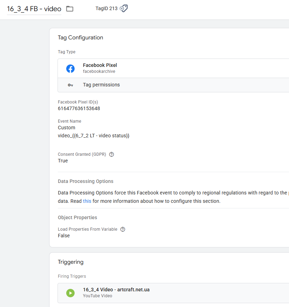Click the event name video_{{6_7_2 LT - video status}}

click(93, 136)
